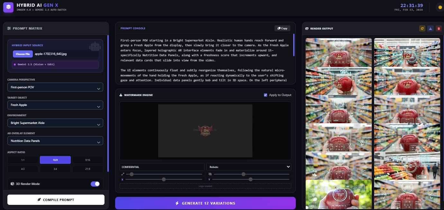The height and width of the screenshot is (210, 444).
Task: Pick the 4:3 aspect ratio
Action: pyautogui.click(x=23, y=169)
